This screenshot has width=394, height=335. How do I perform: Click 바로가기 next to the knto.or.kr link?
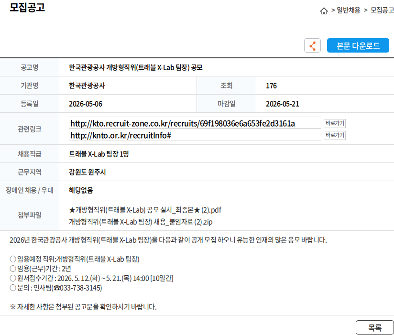point(334,135)
